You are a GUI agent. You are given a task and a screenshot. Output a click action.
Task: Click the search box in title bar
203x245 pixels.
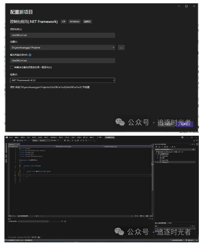click(x=100, y=137)
